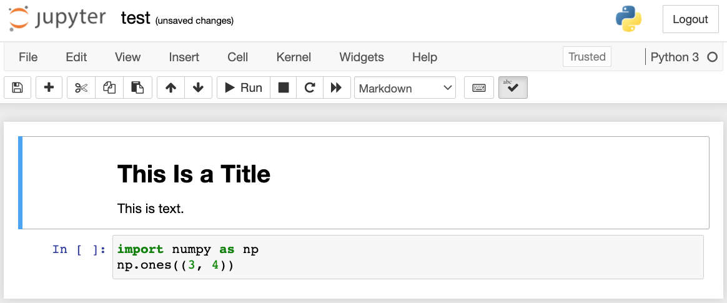Image resolution: width=727 pixels, height=303 pixels.
Task: Open the Kernel menu
Action: [294, 57]
